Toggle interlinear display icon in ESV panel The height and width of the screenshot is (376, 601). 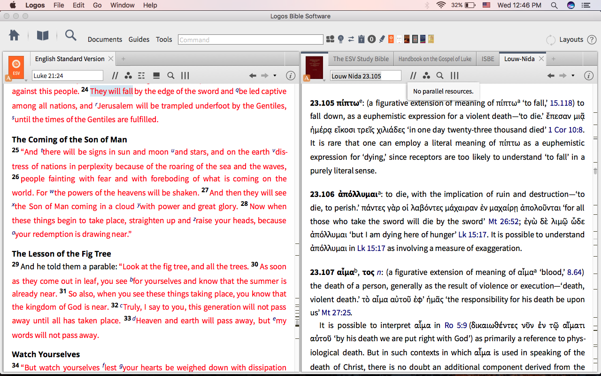click(141, 76)
